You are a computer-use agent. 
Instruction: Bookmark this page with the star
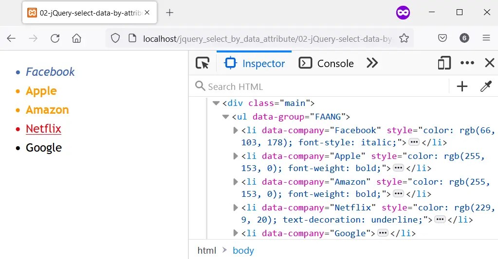(x=404, y=38)
